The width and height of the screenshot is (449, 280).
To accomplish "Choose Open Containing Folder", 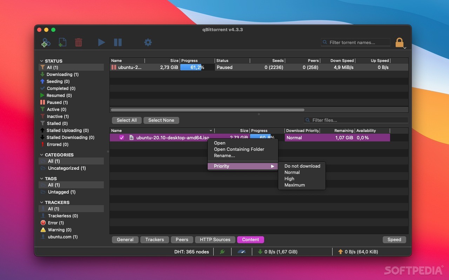I will [x=243, y=149].
